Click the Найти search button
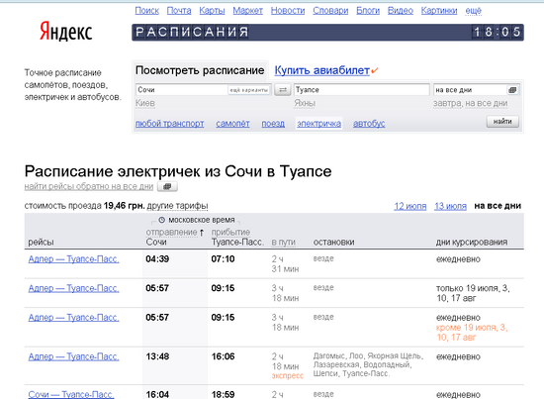544x399 pixels. click(x=502, y=122)
